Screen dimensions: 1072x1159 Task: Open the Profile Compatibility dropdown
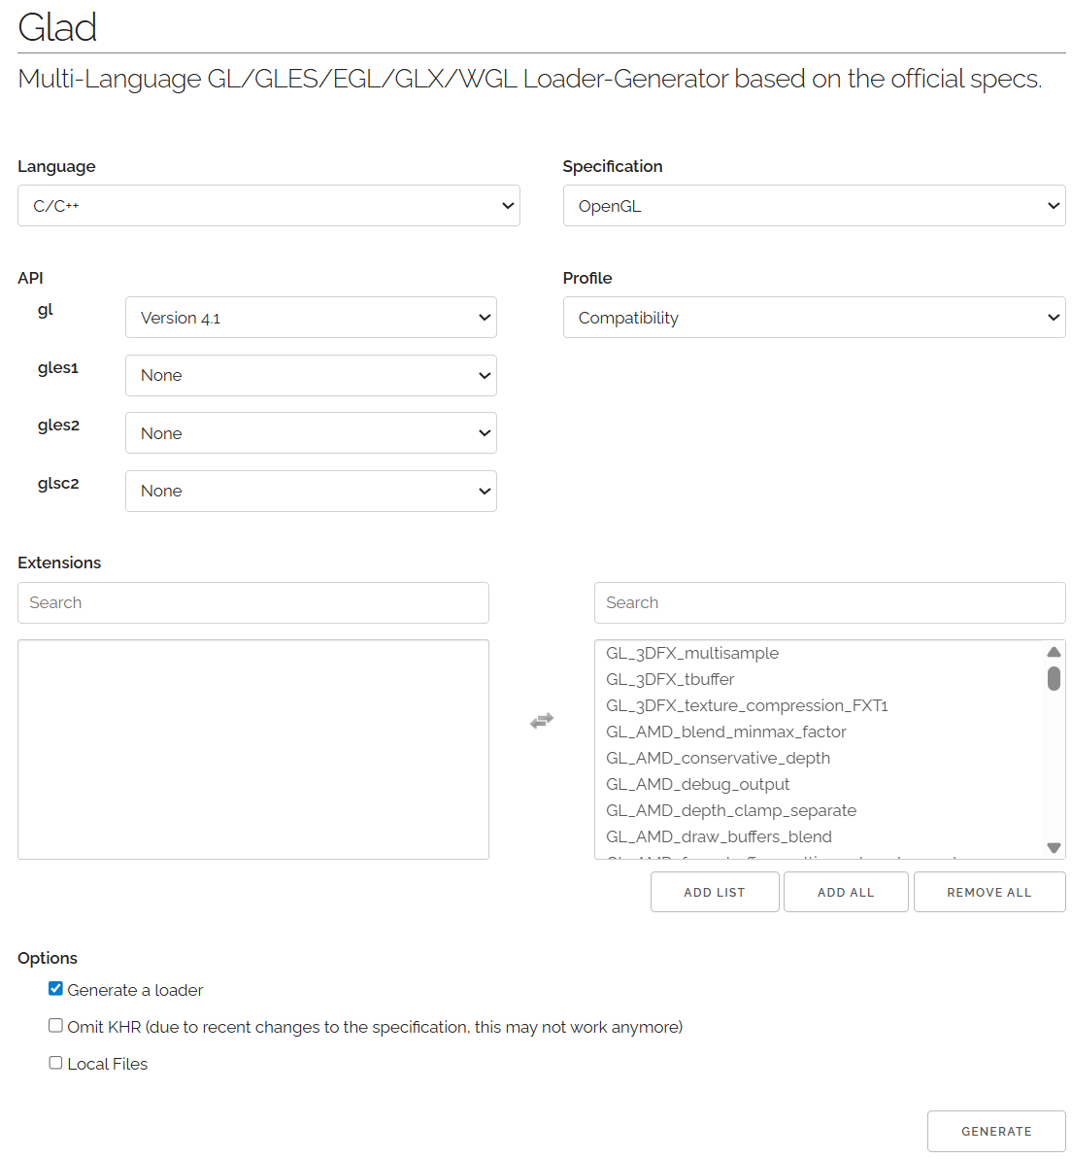pos(814,318)
